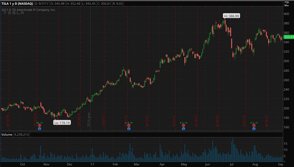Click the Volume study label
The height and width of the screenshot is (167, 294).
[x=7, y=134]
